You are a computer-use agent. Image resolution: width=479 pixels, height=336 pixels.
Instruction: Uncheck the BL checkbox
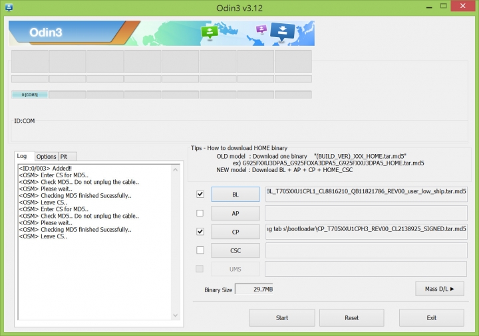click(200, 194)
